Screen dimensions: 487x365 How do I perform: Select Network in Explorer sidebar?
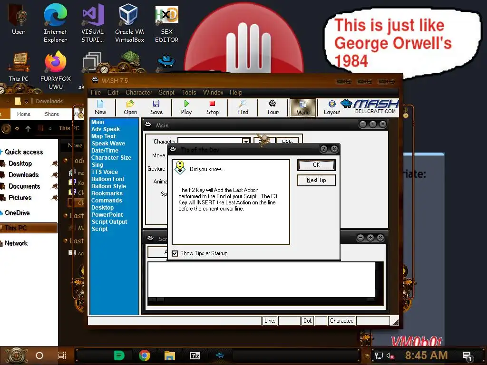(16, 243)
